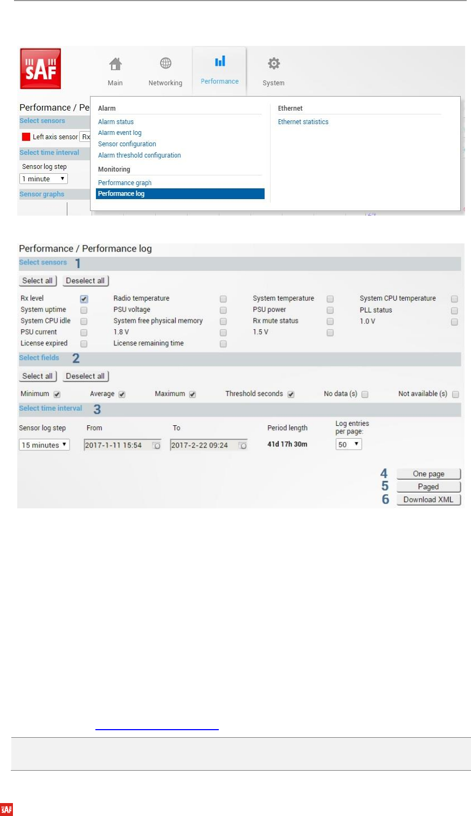The image size is (471, 816).
Task: Enable PSU current checkbox
Action: coord(84,333)
